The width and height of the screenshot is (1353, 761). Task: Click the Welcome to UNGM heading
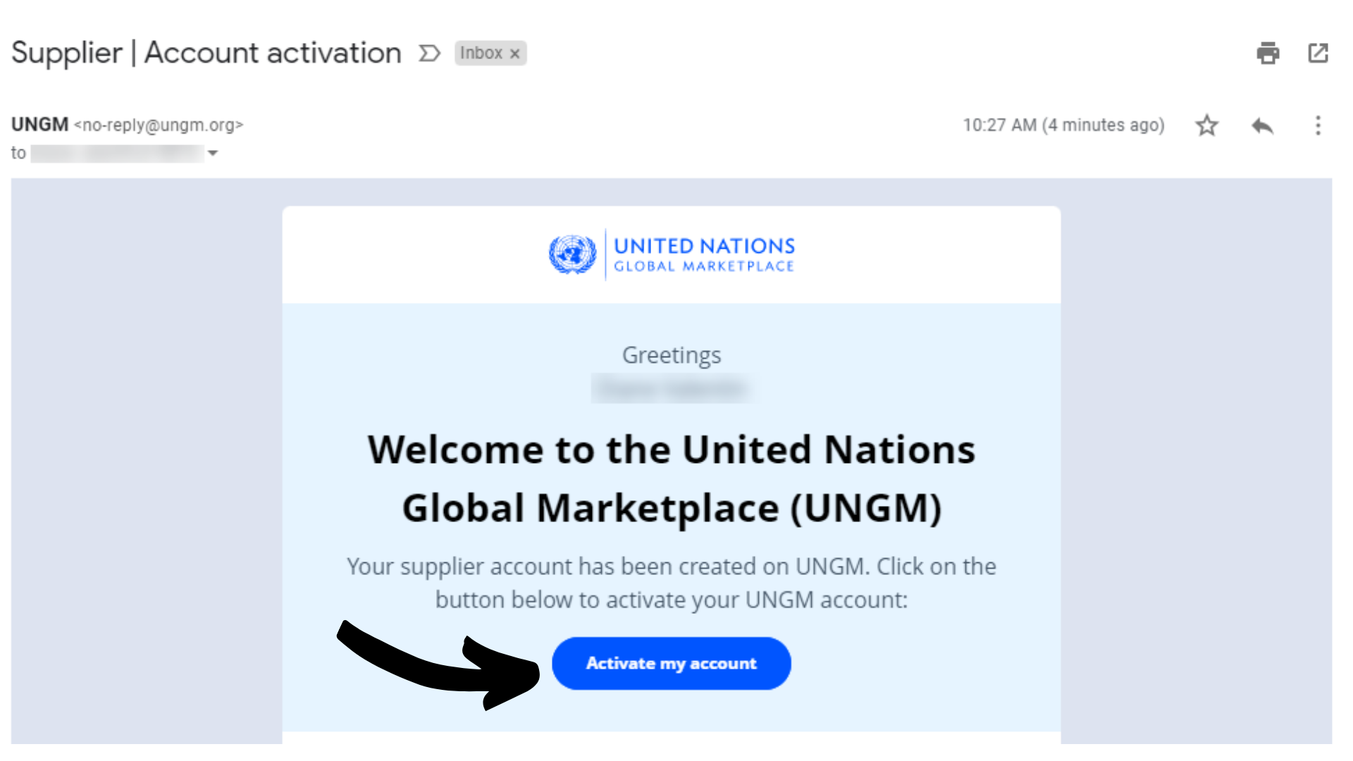click(671, 478)
